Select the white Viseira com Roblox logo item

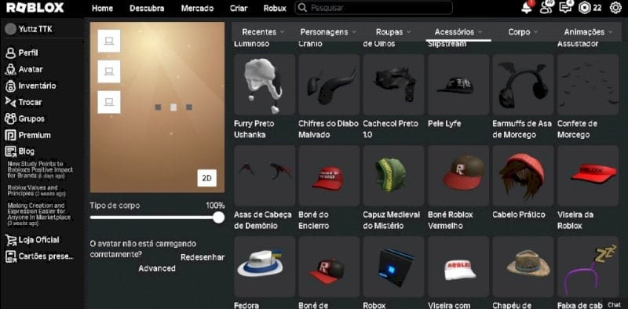point(458,267)
